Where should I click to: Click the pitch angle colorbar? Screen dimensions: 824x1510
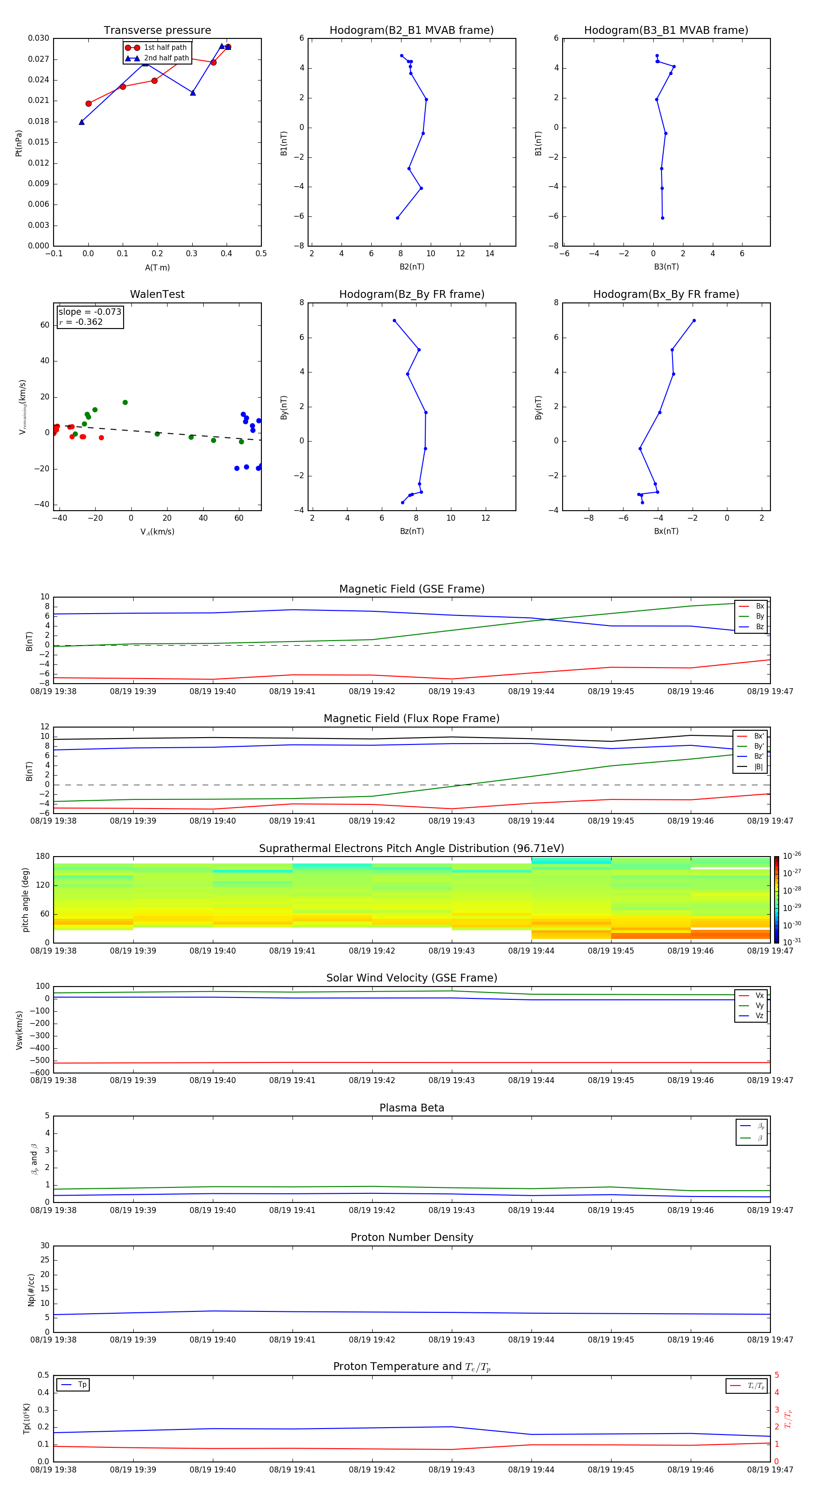(776, 900)
